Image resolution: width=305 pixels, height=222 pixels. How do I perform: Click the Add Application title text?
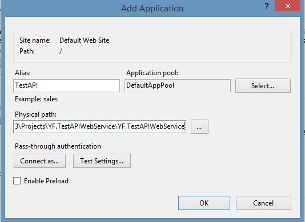tap(152, 9)
